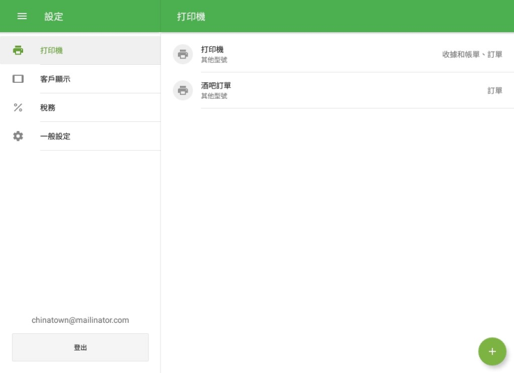Click the round printer icon beside 打印機

(183, 55)
